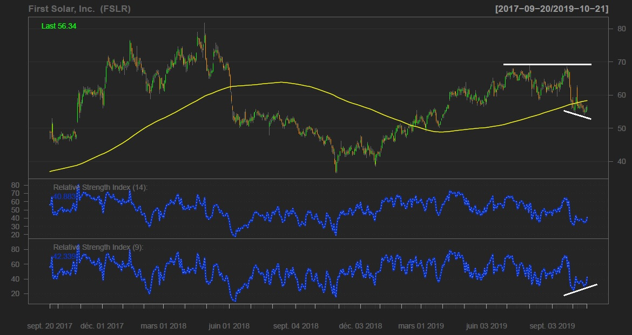Click the white rising trendline on RSI 9 panel
632x335 pixels.
pos(580,290)
